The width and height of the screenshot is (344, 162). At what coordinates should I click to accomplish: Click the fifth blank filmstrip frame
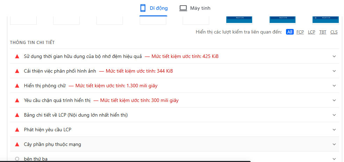(196, 20)
